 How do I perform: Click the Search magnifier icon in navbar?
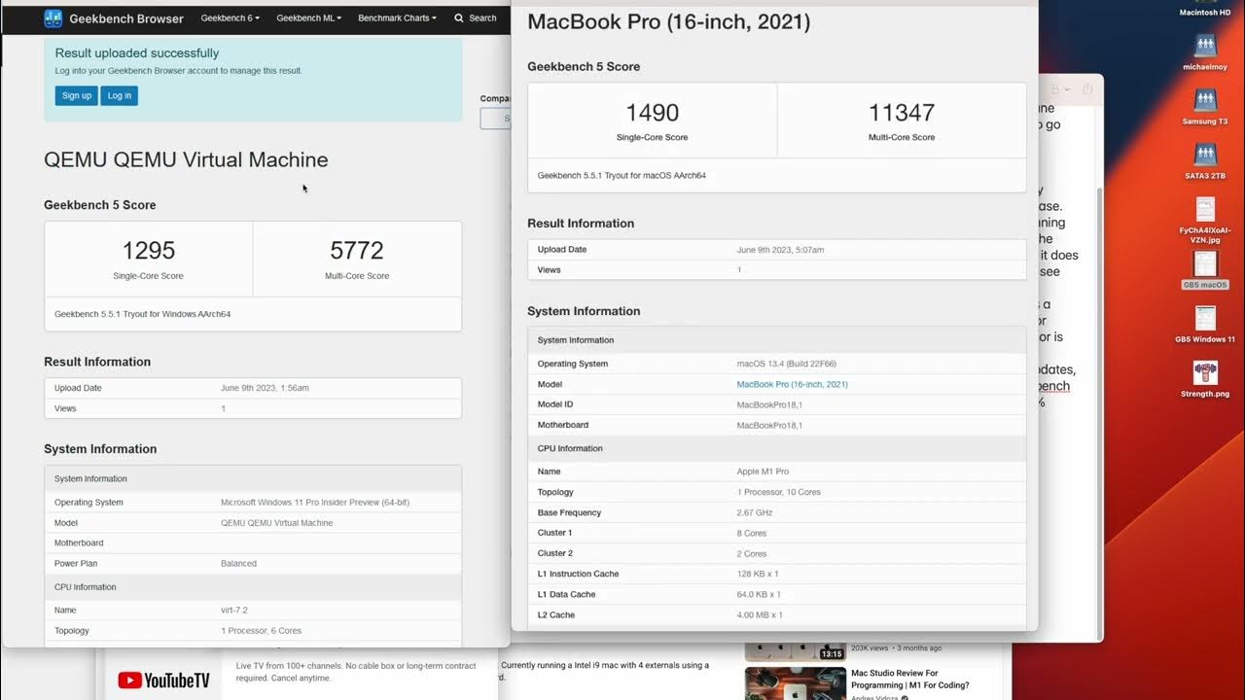pos(459,17)
